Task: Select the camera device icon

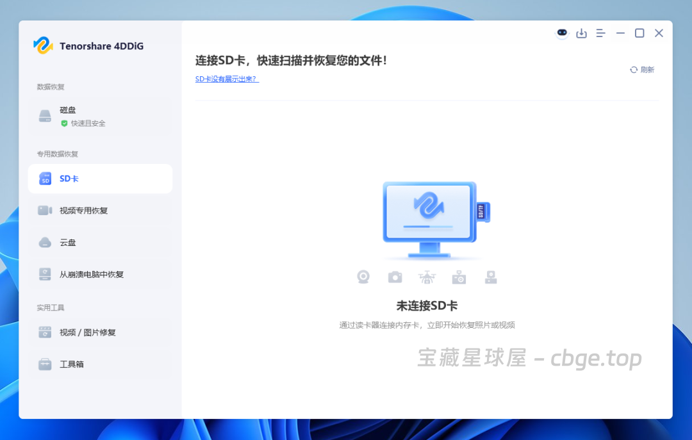Action: tap(395, 277)
